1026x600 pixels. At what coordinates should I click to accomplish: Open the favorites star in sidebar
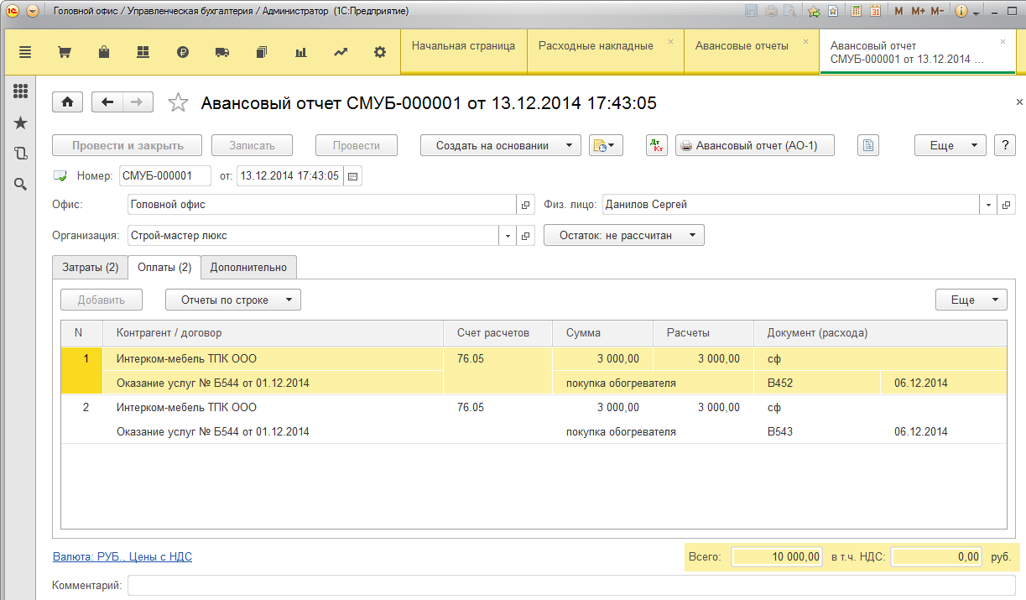pos(21,123)
